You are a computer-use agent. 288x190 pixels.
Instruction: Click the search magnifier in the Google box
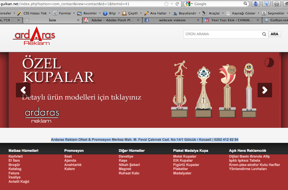tap(245, 4)
